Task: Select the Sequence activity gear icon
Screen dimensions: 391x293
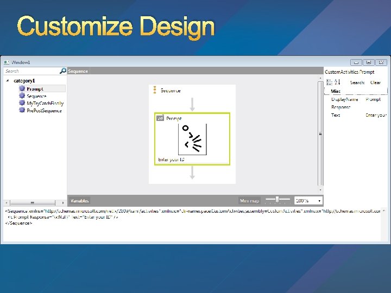Action: [22, 95]
